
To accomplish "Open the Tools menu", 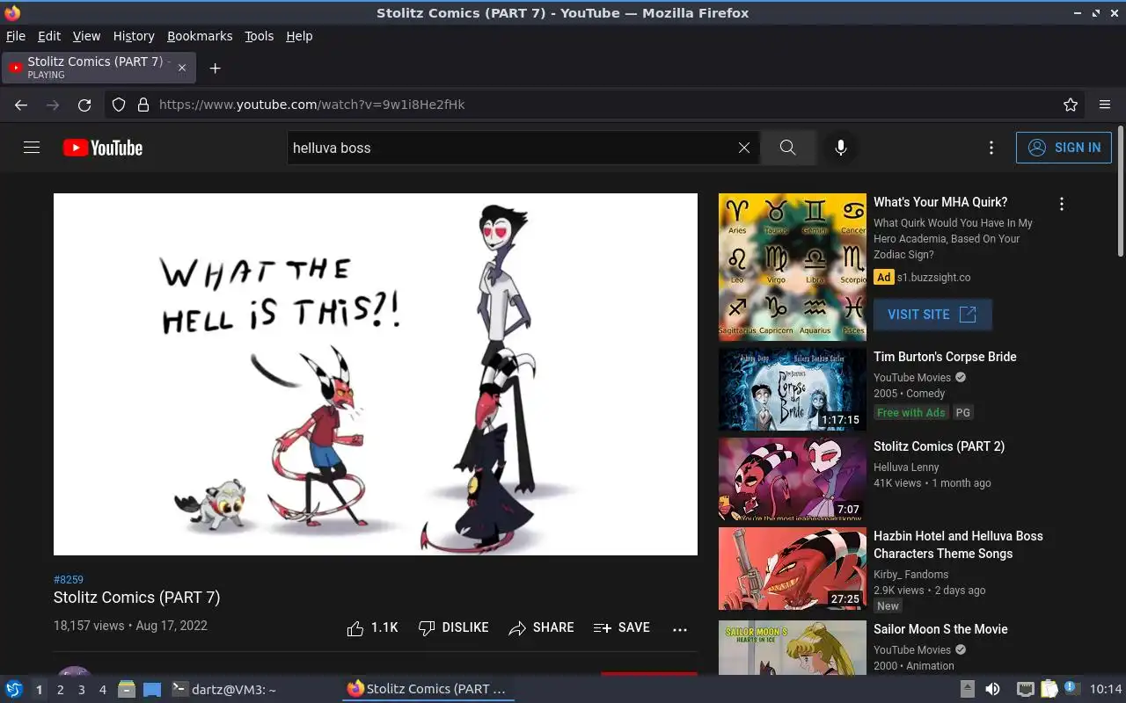I will pyautogui.click(x=260, y=36).
